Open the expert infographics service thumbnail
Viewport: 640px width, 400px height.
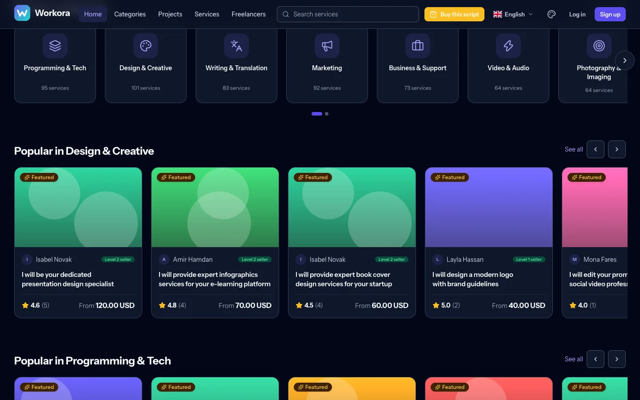pos(215,207)
